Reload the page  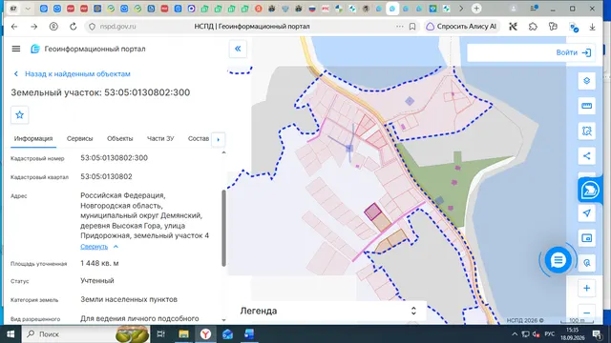[73, 27]
